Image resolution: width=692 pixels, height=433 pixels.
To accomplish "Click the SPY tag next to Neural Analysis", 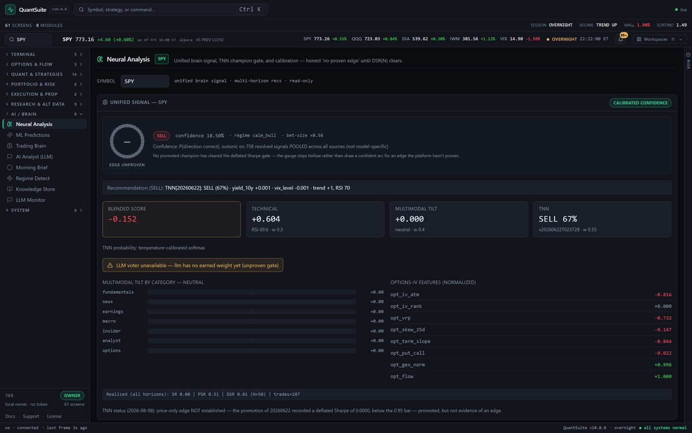I will click(162, 59).
